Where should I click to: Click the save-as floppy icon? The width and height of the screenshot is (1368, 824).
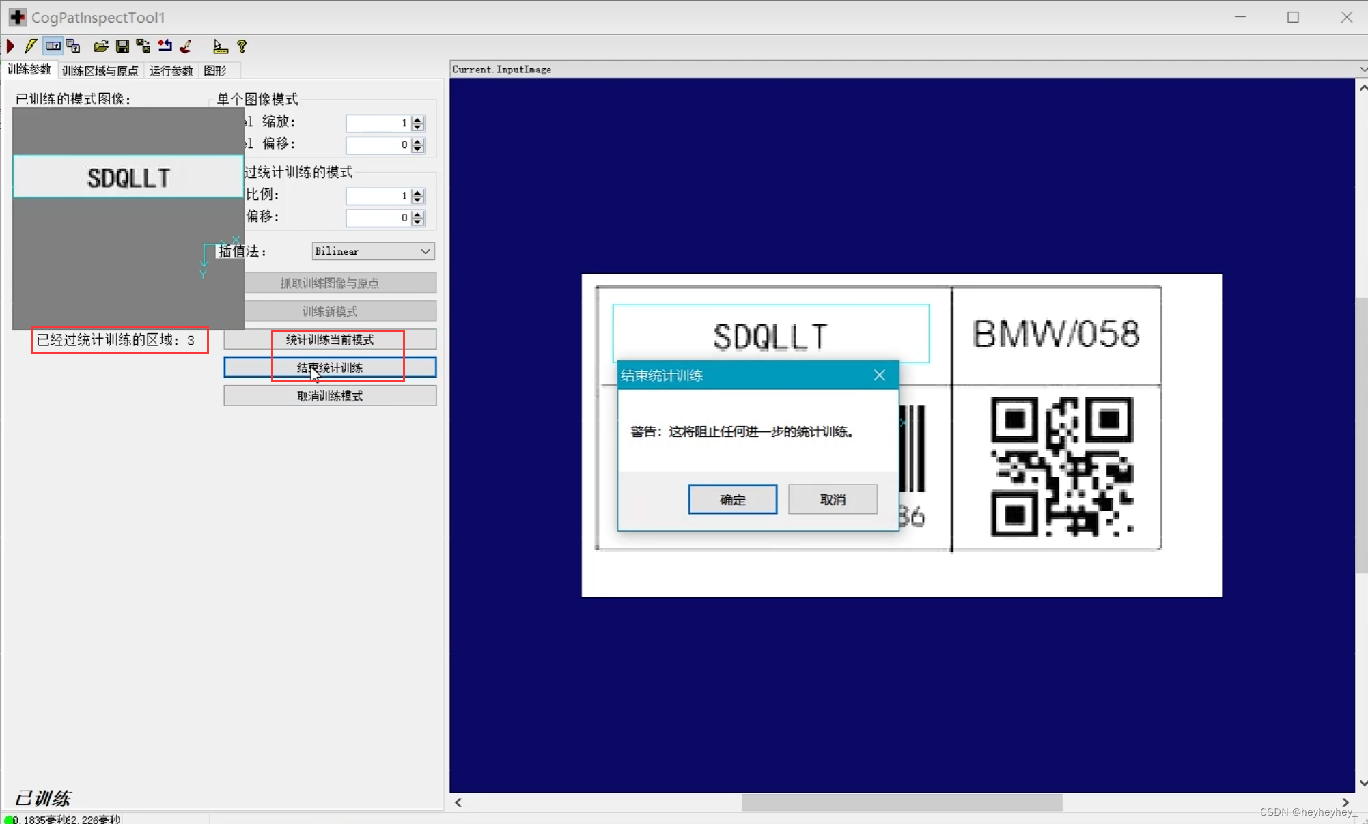pyautogui.click(x=143, y=46)
